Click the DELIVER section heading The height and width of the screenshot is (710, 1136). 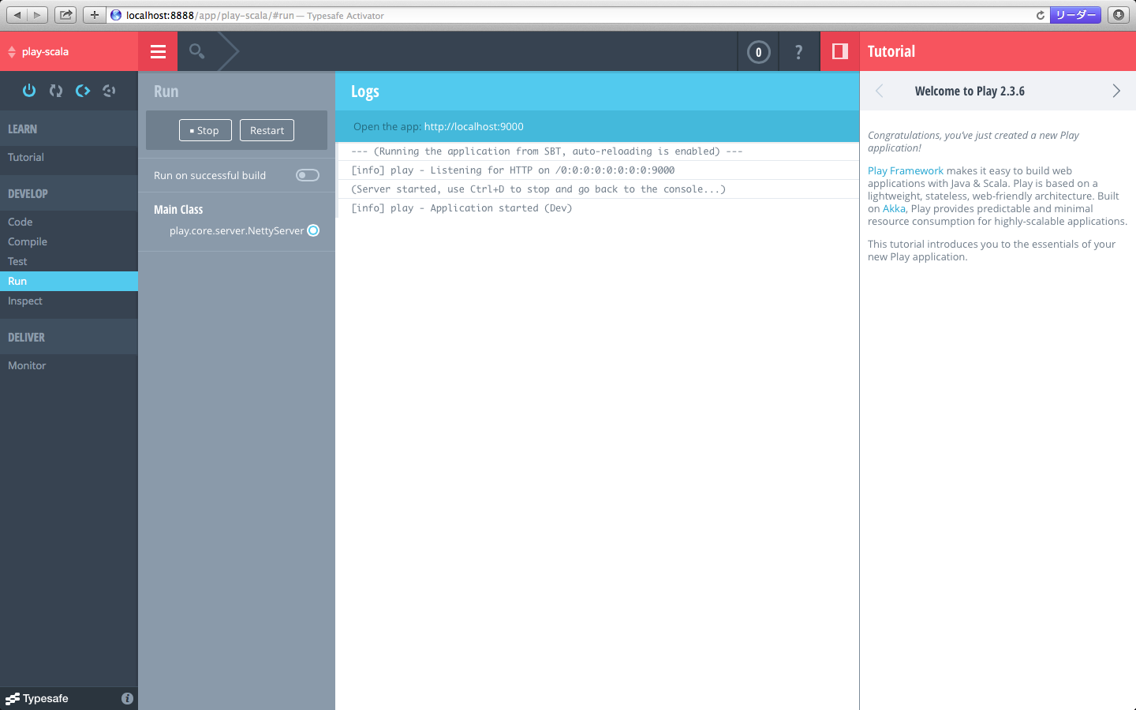(x=26, y=337)
